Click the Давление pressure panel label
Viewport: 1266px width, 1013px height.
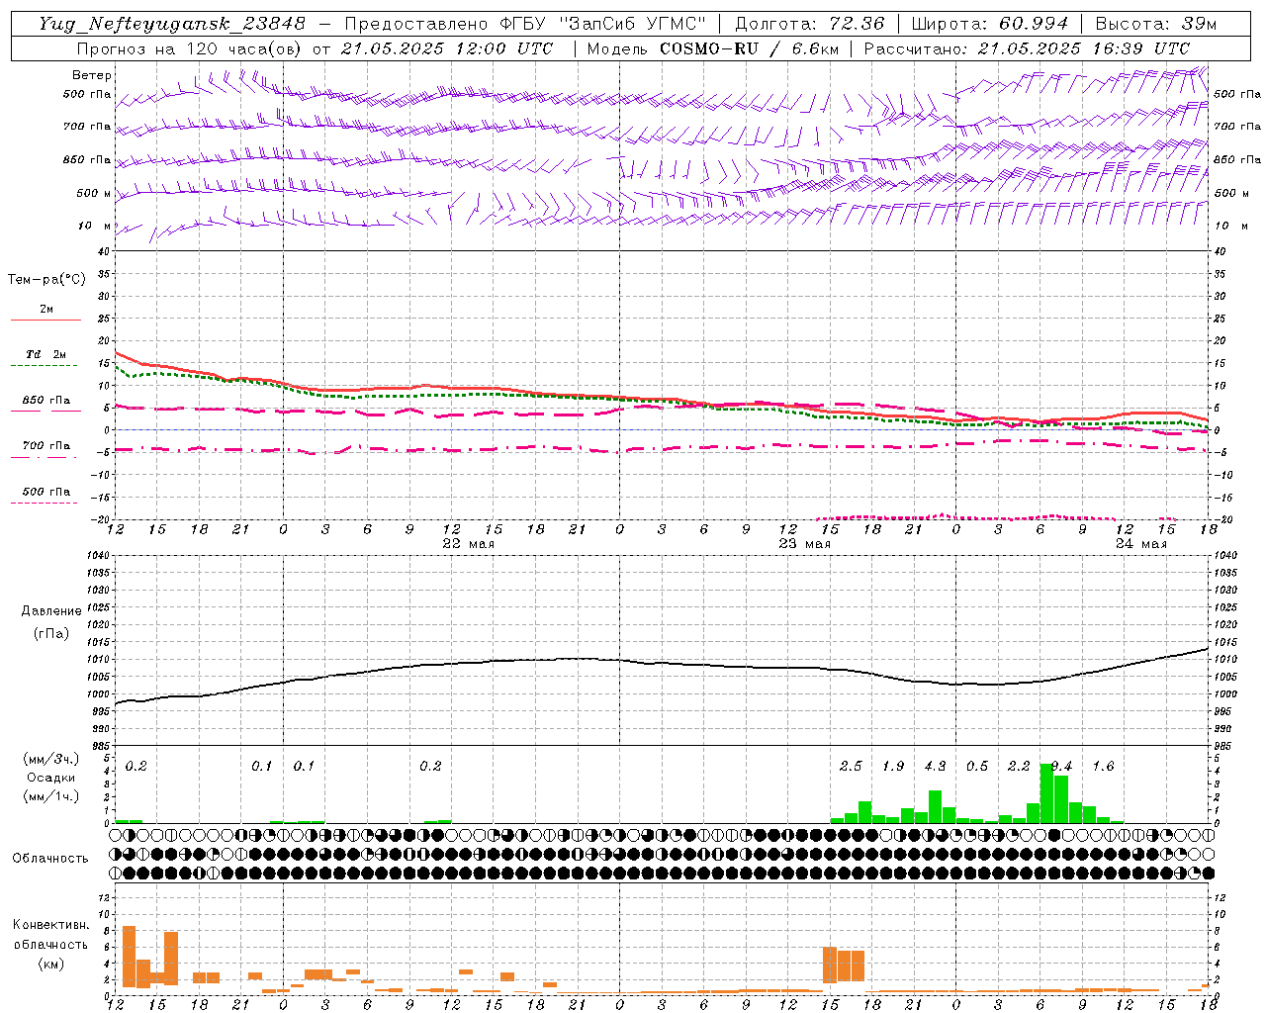[x=51, y=611]
